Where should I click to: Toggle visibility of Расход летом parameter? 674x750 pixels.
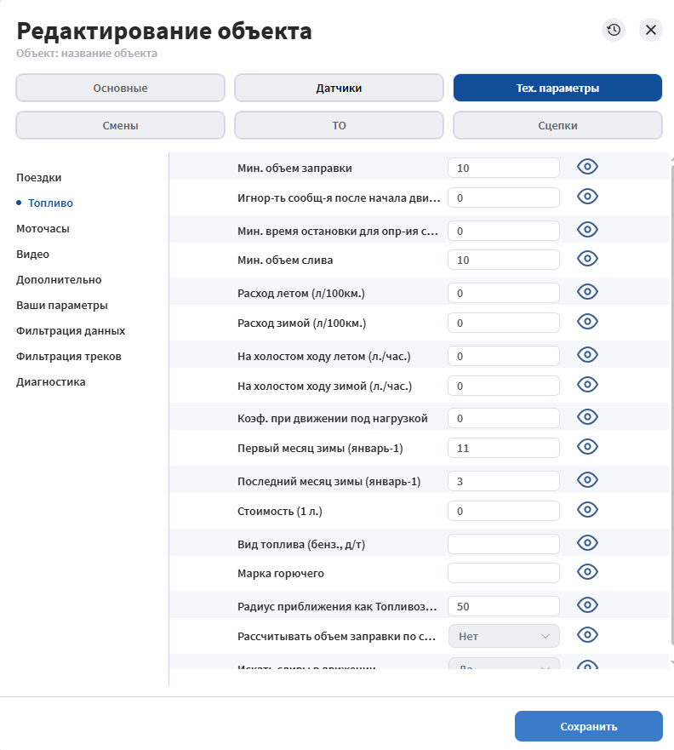coord(587,292)
